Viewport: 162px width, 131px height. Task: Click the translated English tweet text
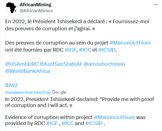(80, 111)
